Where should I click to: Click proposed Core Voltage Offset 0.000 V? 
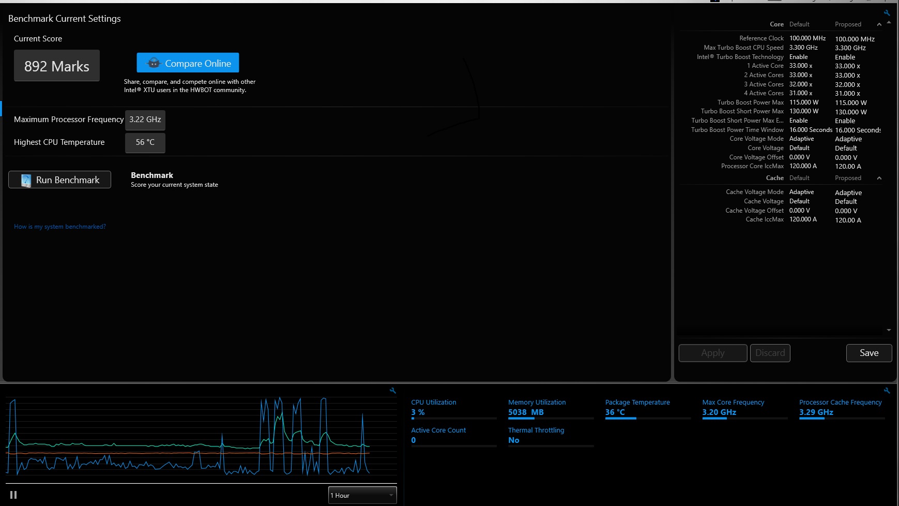pyautogui.click(x=846, y=157)
